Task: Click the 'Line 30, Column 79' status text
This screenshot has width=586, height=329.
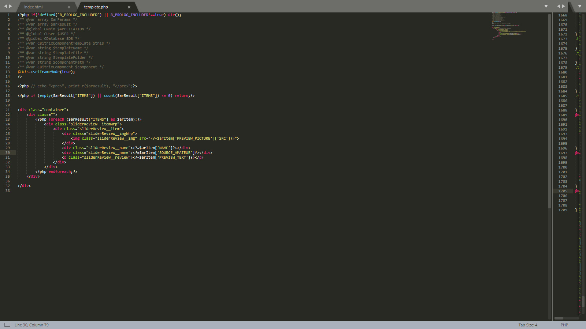Action: 31,325
